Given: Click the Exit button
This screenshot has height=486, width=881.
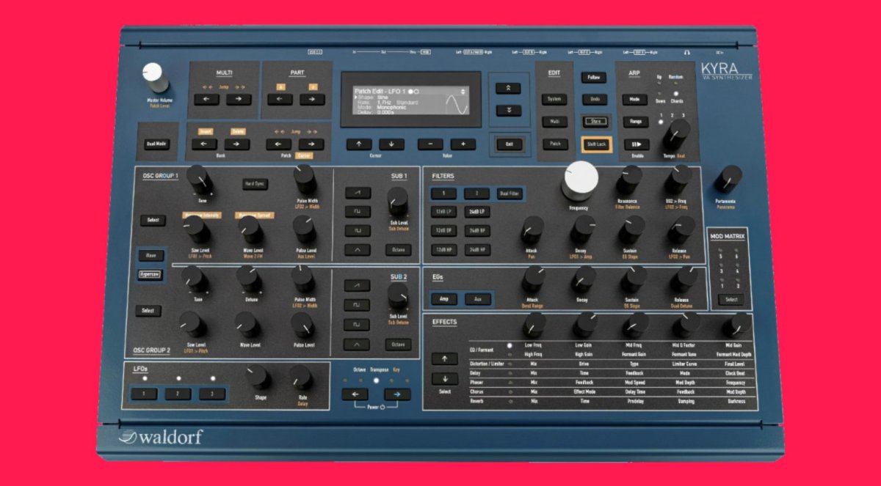Looking at the screenshot, I should click(509, 144).
